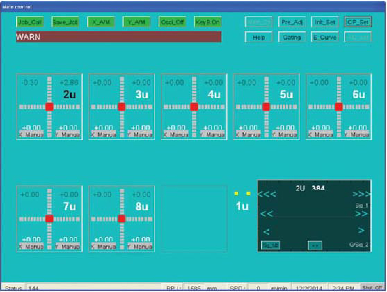Toggle the X_A/M auto/manual mode
The width and height of the screenshot is (387, 292).
(x=98, y=22)
